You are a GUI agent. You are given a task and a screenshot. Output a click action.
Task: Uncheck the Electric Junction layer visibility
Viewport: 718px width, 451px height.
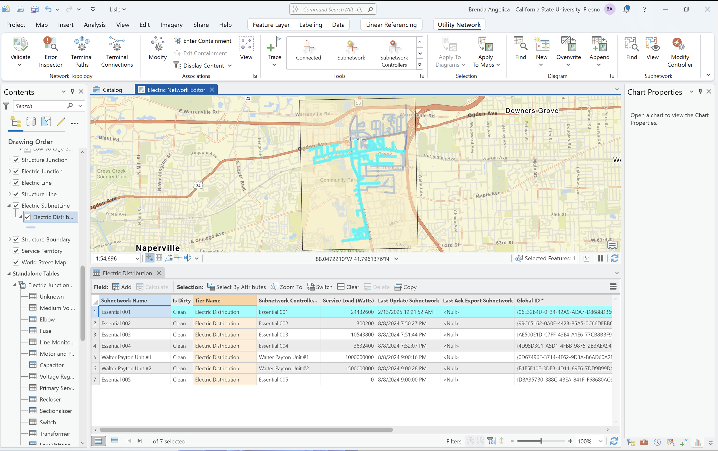point(16,171)
